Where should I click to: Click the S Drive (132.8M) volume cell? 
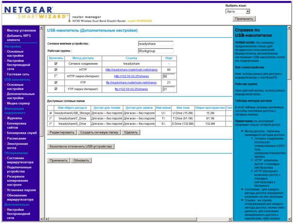click(x=183, y=124)
